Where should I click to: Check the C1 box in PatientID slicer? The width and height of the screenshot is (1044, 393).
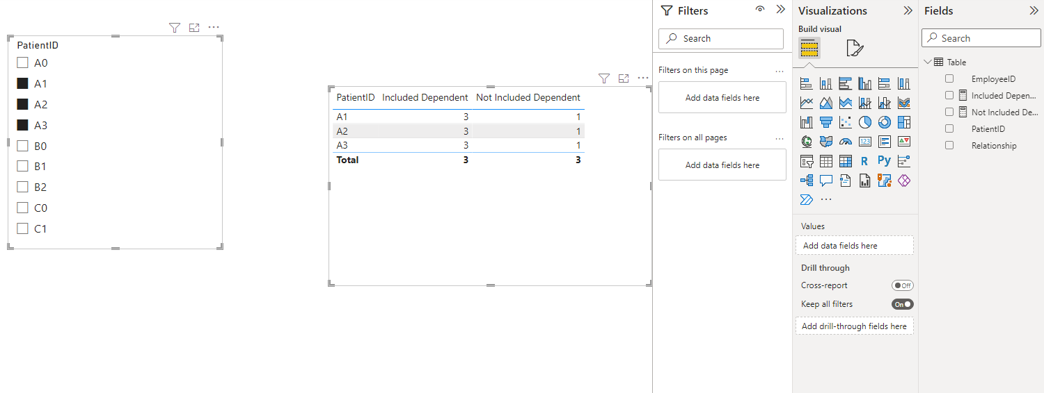pos(22,228)
